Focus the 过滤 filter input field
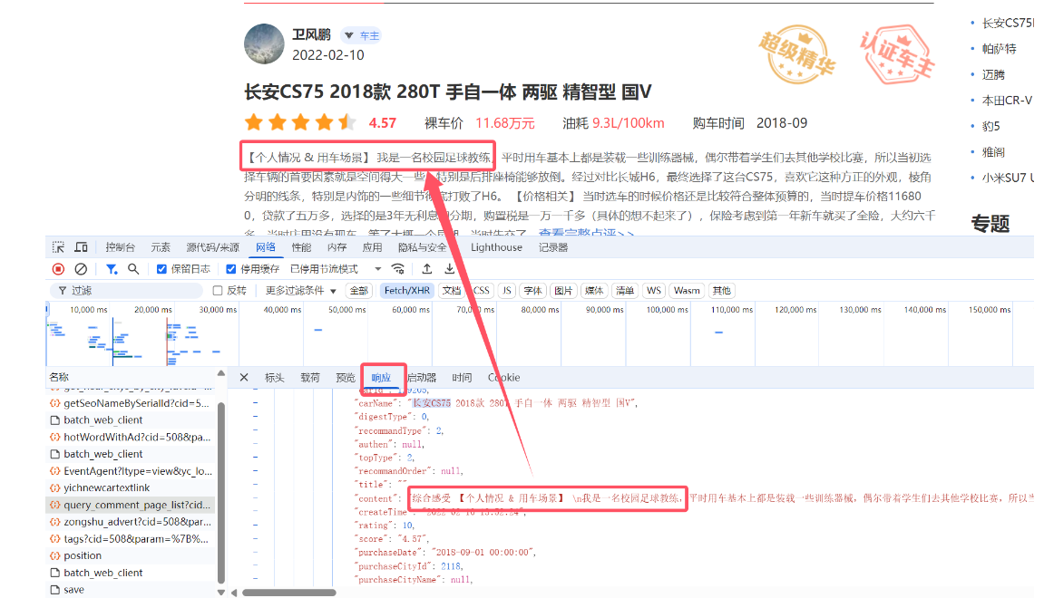This screenshot has width=1044, height=598. point(126,290)
